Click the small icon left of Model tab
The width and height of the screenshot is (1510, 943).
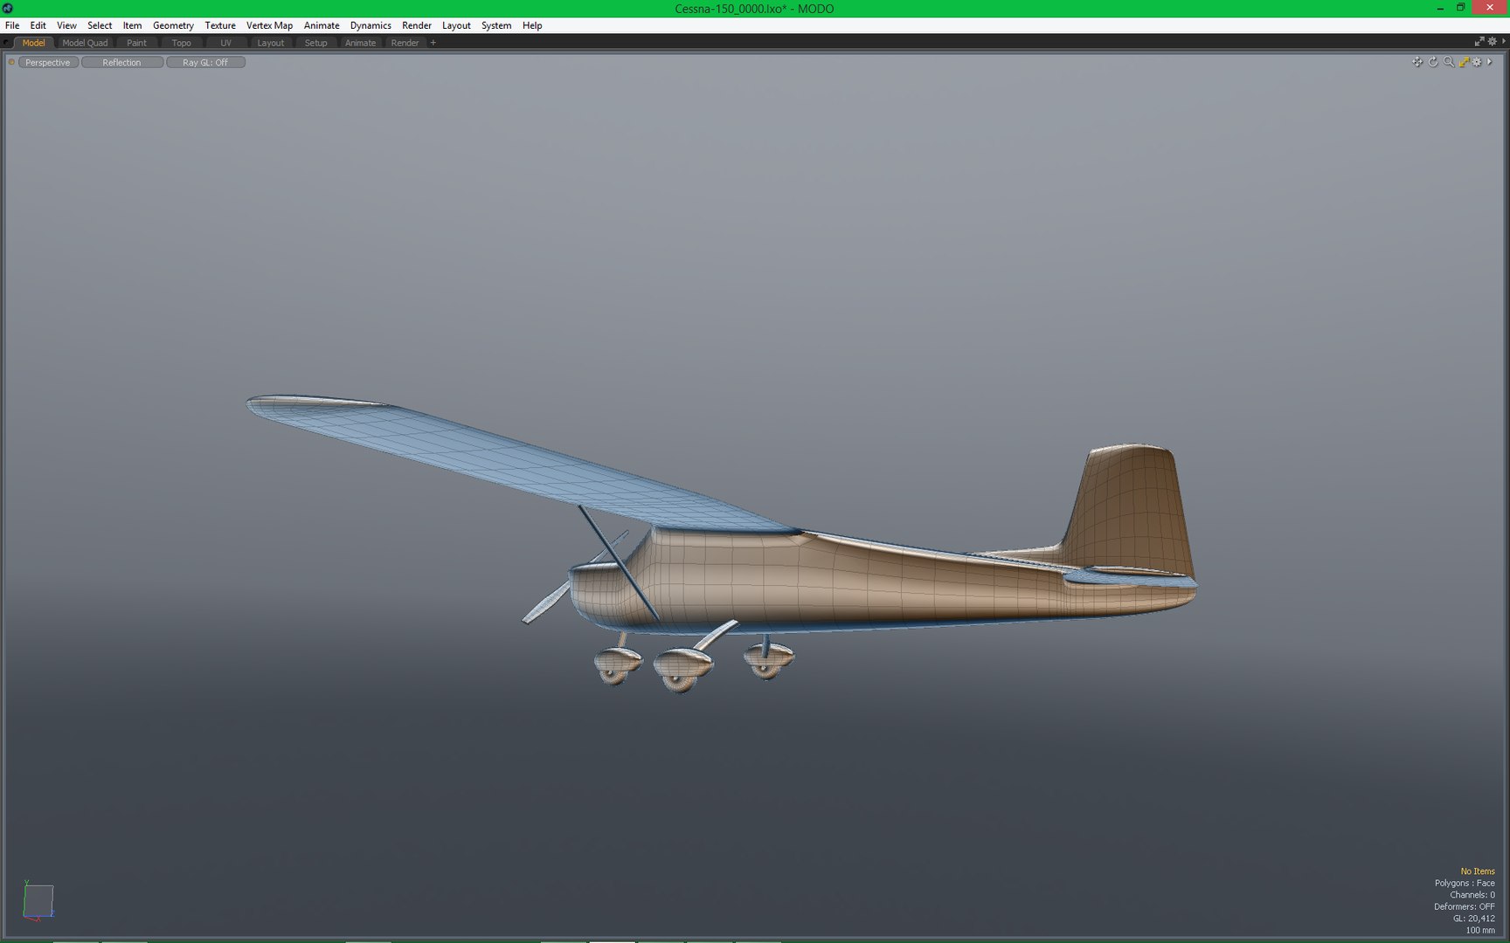[x=7, y=43]
